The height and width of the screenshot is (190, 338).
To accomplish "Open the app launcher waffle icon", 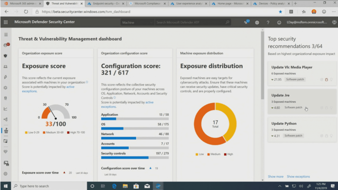I will pyautogui.click(x=6, y=22).
